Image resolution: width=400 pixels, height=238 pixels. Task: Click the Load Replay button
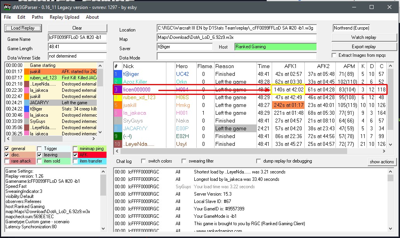click(23, 28)
